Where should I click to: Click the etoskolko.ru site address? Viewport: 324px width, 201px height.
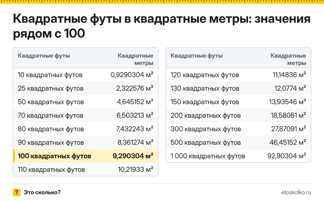296,193
